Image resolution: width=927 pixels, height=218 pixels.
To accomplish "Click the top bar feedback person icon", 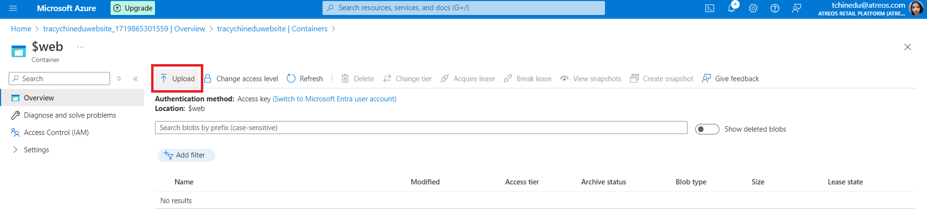I will point(797,8).
